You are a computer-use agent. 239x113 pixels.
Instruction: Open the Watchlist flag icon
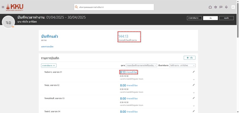[221, 7]
